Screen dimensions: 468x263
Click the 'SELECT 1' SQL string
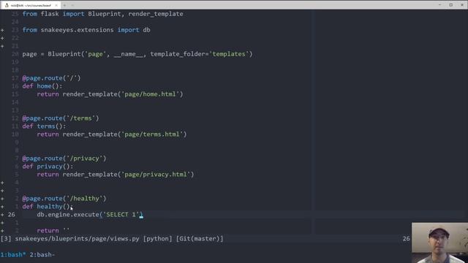pos(121,215)
